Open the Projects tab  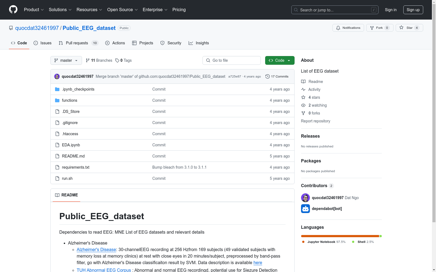tap(143, 43)
